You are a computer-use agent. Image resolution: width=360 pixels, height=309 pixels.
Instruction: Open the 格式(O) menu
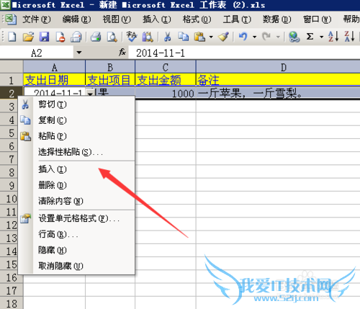197,19
